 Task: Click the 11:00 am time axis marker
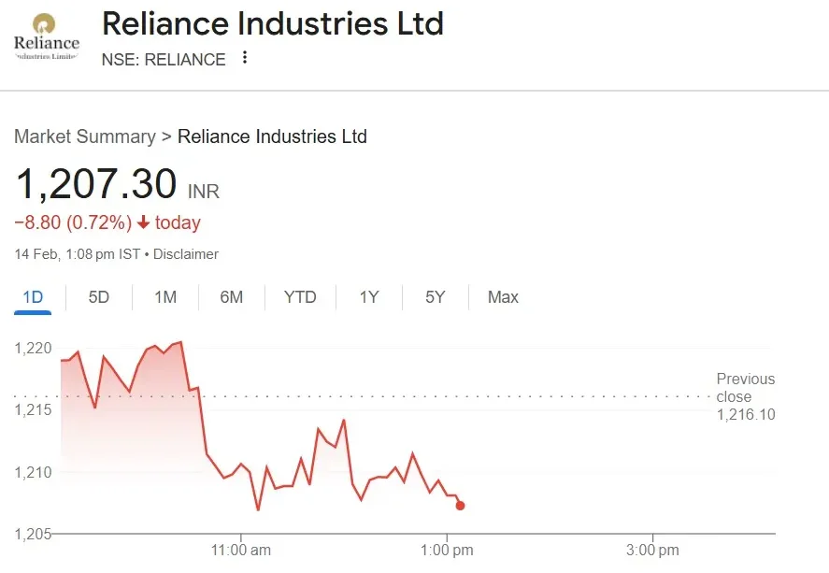pos(241,550)
